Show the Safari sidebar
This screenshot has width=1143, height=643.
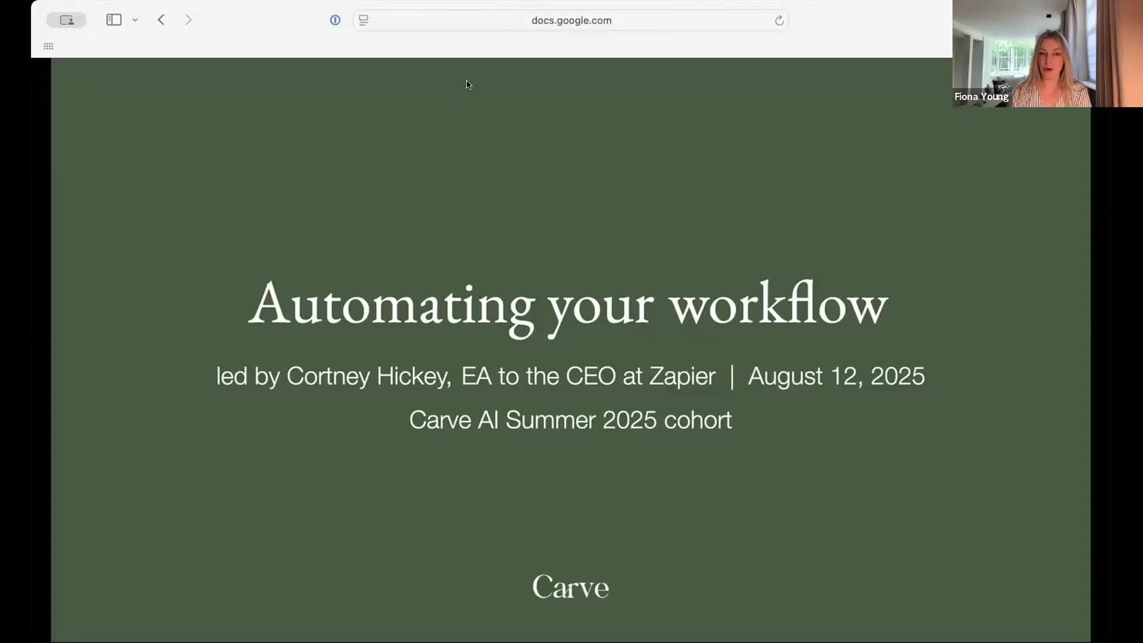pyautogui.click(x=114, y=20)
